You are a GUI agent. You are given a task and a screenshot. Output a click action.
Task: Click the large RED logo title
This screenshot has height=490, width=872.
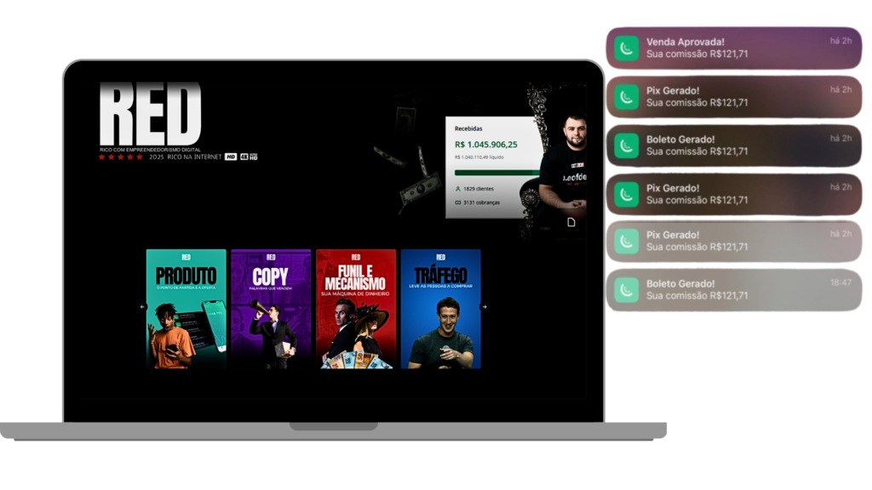click(150, 115)
